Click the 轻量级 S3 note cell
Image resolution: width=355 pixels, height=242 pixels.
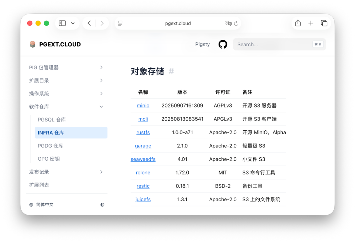pos(253,146)
